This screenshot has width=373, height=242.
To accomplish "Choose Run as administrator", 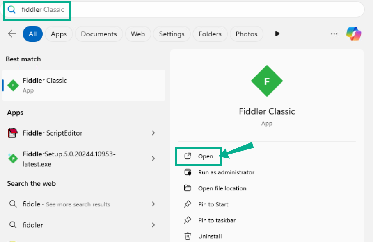I will [x=226, y=172].
